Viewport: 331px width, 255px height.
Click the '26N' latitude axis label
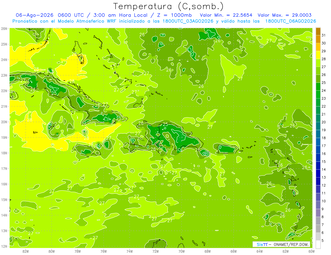pos(4,29)
